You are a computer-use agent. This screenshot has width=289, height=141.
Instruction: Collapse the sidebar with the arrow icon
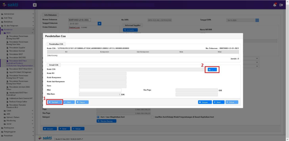[x=35, y=5]
